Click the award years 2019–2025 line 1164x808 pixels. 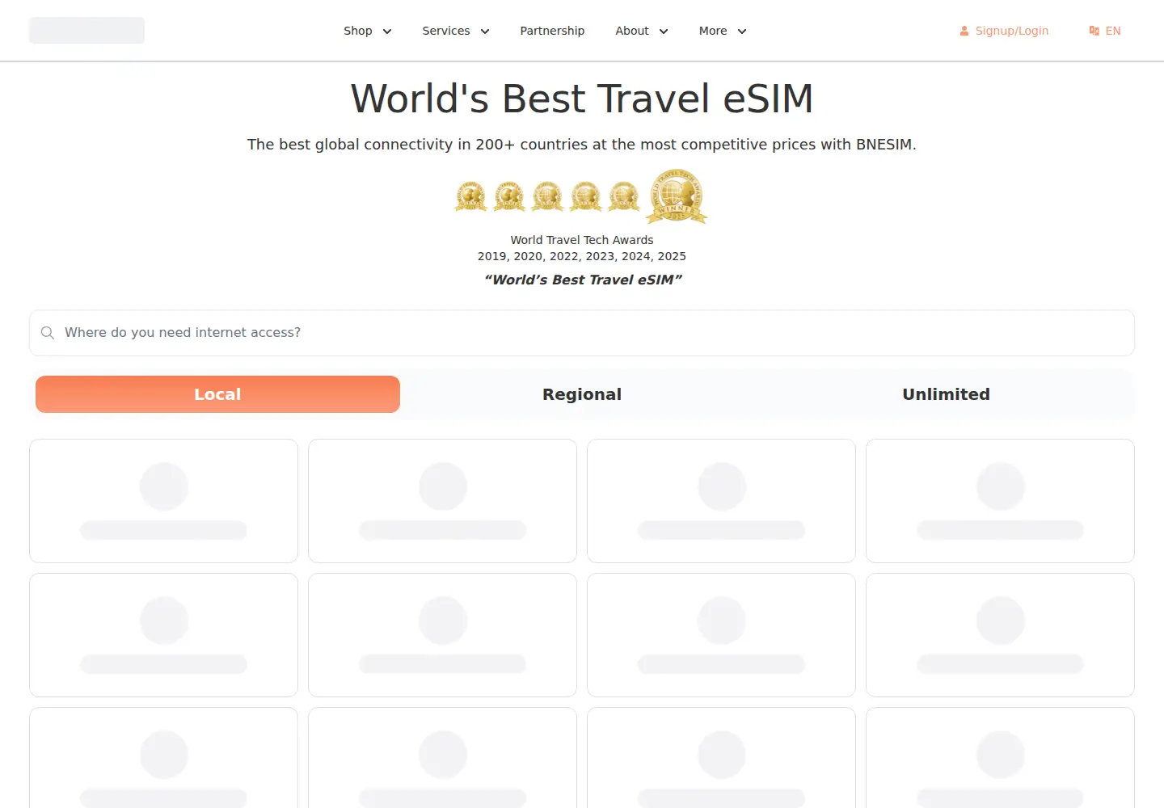(582, 256)
